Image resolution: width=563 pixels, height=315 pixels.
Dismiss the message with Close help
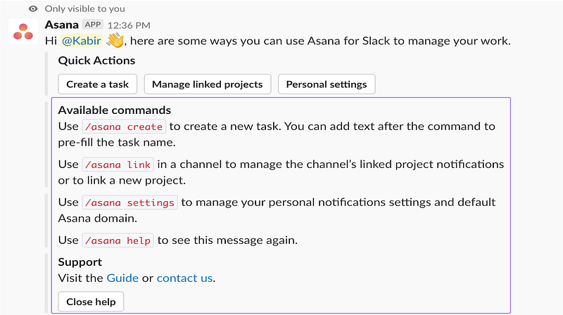click(91, 302)
